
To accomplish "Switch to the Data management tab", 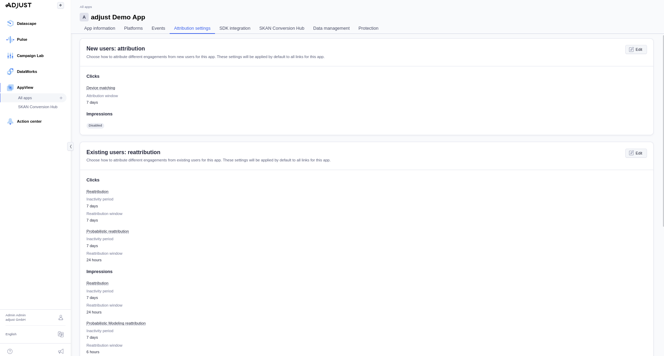I will coord(331,28).
